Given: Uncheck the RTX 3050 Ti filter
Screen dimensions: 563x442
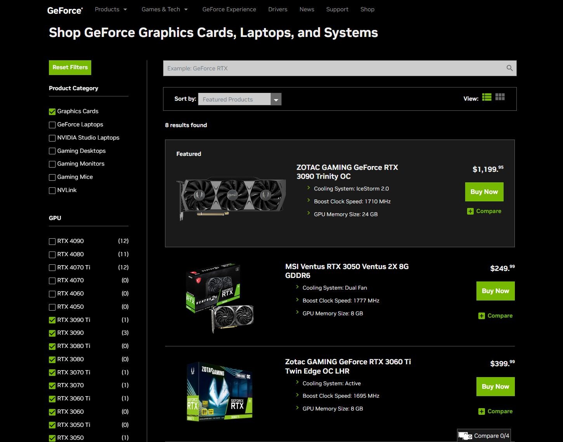Looking at the screenshot, I should (52, 425).
